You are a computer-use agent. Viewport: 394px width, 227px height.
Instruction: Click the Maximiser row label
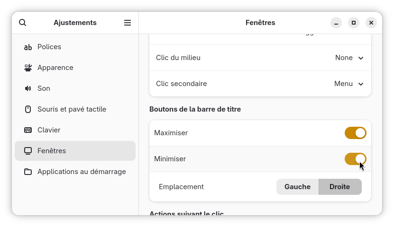tap(171, 133)
